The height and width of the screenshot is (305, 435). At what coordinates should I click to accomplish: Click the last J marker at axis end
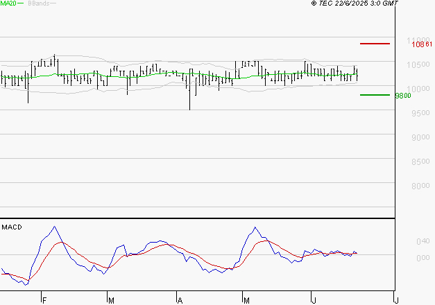point(395,299)
